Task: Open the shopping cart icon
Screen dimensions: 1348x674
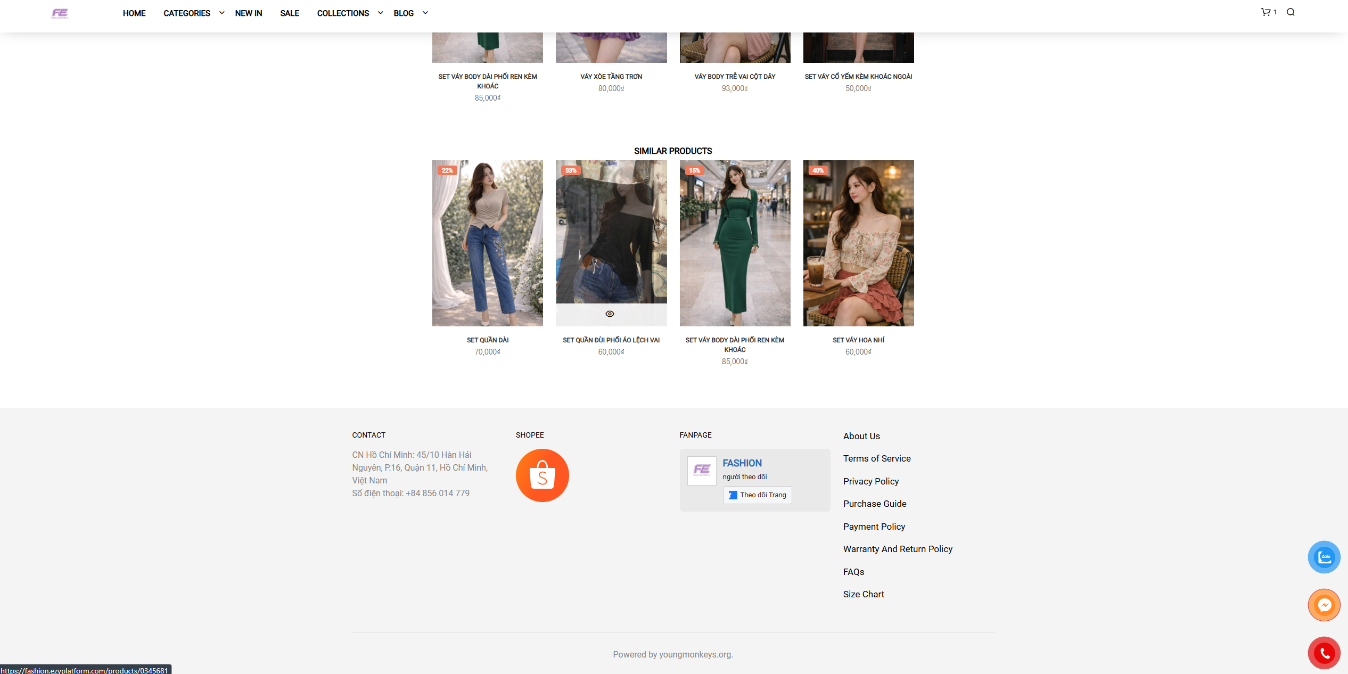Action: pyautogui.click(x=1265, y=12)
